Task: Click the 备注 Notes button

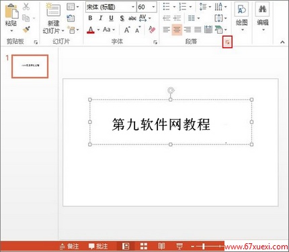Action: point(69,247)
